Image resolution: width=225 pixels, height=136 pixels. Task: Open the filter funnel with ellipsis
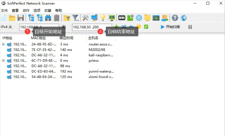coord(75,18)
